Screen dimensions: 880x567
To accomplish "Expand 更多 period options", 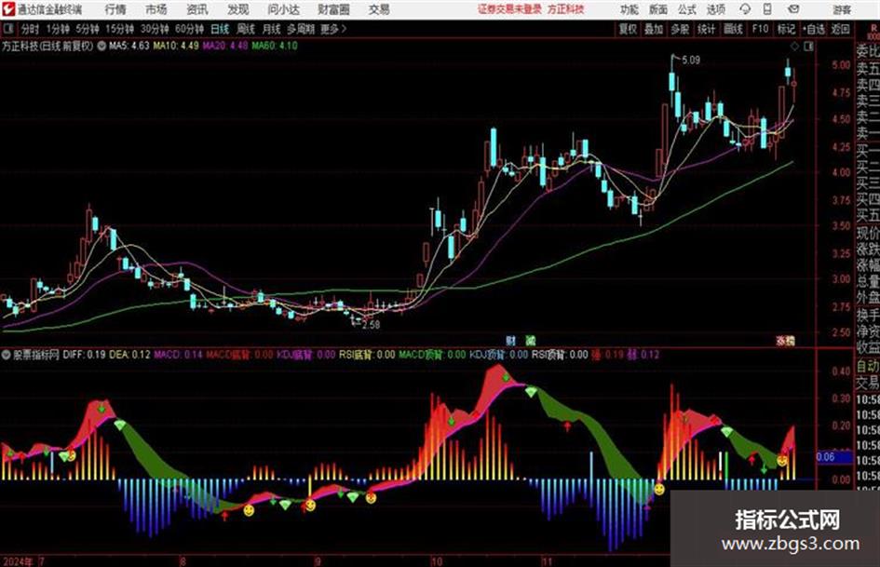I will 332,29.
